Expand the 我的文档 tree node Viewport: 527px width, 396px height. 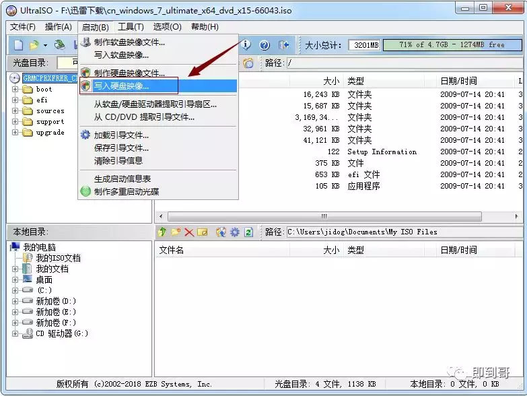15,269
